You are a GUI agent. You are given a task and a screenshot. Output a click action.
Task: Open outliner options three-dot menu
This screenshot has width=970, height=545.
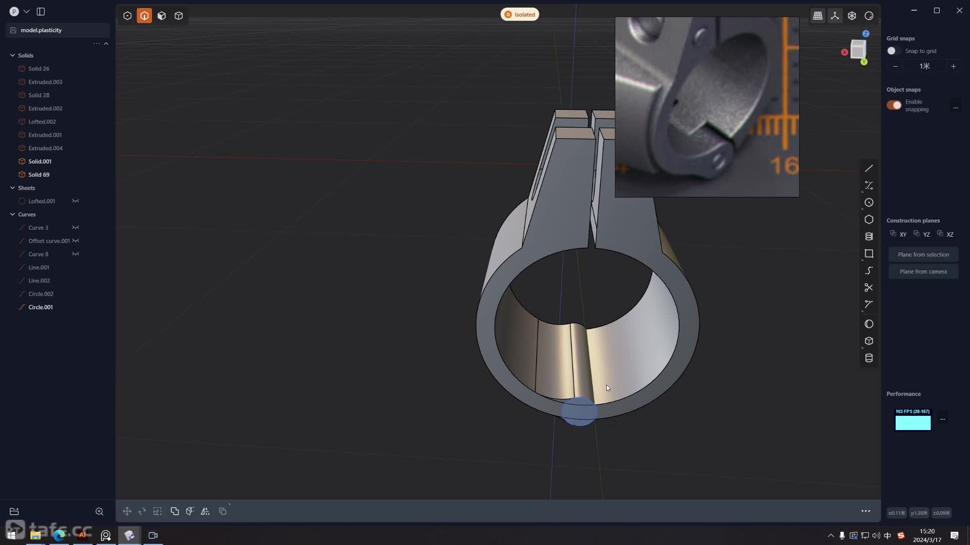coord(96,43)
